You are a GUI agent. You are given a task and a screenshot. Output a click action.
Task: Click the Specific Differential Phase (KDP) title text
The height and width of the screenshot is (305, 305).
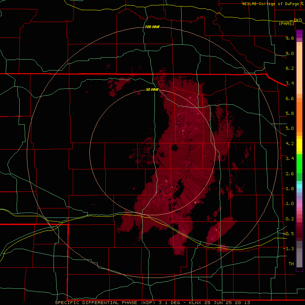click(105, 303)
